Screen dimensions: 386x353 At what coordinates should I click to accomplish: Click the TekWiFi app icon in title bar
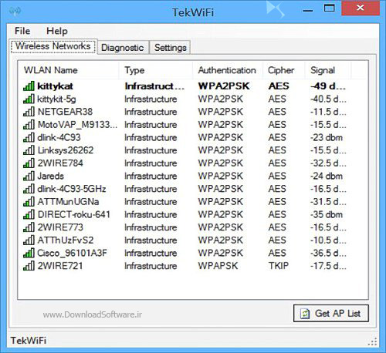[x=15, y=12]
